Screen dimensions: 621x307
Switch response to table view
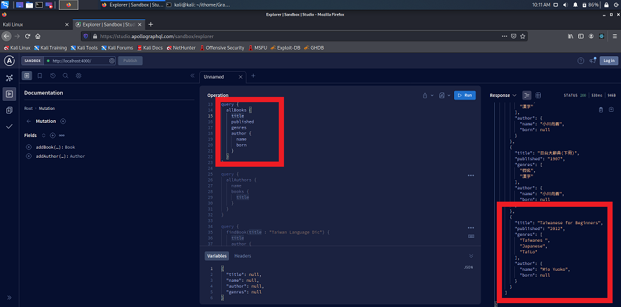tap(538, 96)
